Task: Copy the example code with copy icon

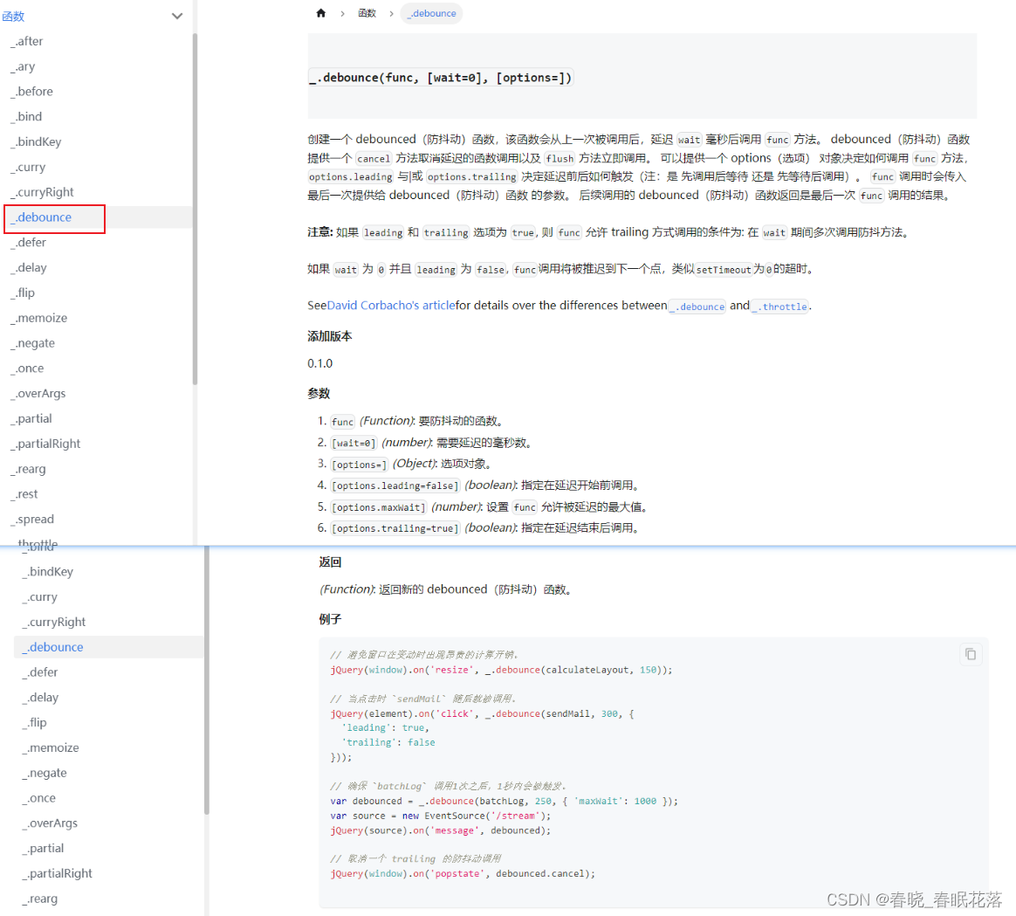Action: (970, 654)
